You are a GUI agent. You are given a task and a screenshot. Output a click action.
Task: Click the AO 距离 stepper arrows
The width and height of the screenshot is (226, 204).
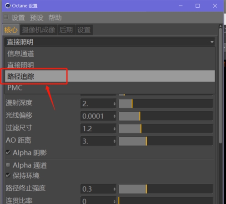[115, 141]
